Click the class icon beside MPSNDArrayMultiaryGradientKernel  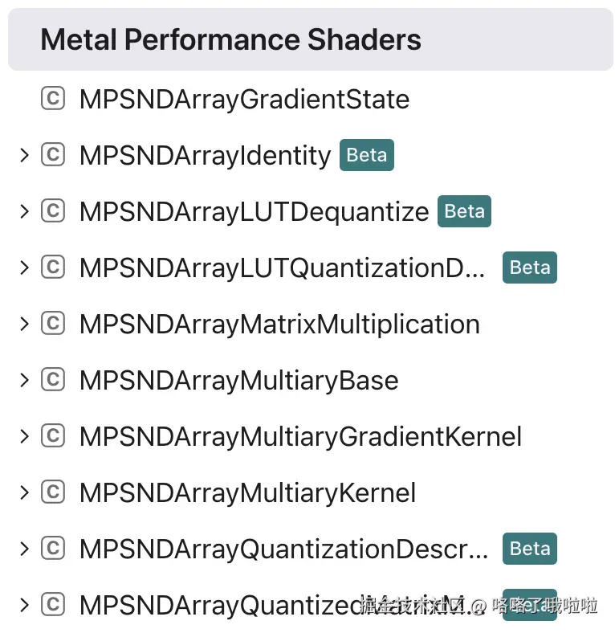coord(53,436)
